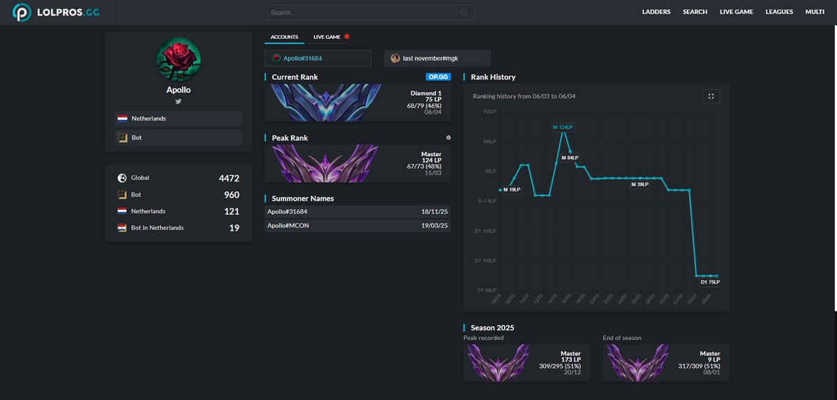Switch to the Live Game tab
This screenshot has width=837, height=400.
[327, 37]
